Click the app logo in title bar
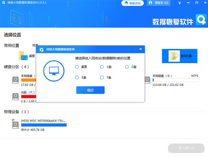208x157 pixels. 4,2
